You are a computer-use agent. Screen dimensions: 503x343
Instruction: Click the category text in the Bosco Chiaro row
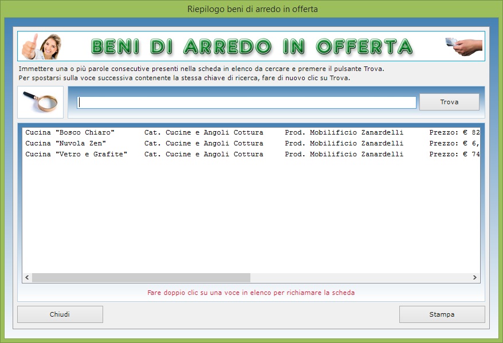coord(203,133)
